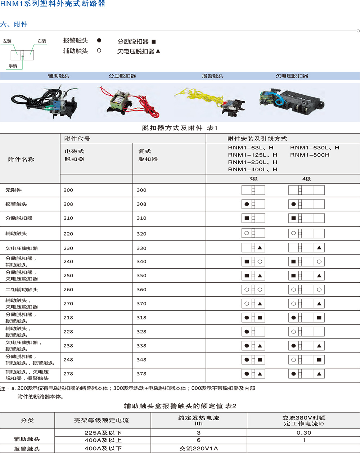Image resolution: width=360 pixels, height=453 pixels.
Task: Click the black square symbol beside 分励脱扣器 legend
Action: coord(154,42)
